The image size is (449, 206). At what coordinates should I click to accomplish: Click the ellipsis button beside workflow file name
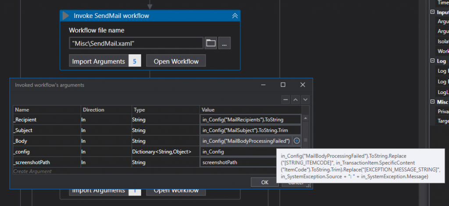click(224, 43)
